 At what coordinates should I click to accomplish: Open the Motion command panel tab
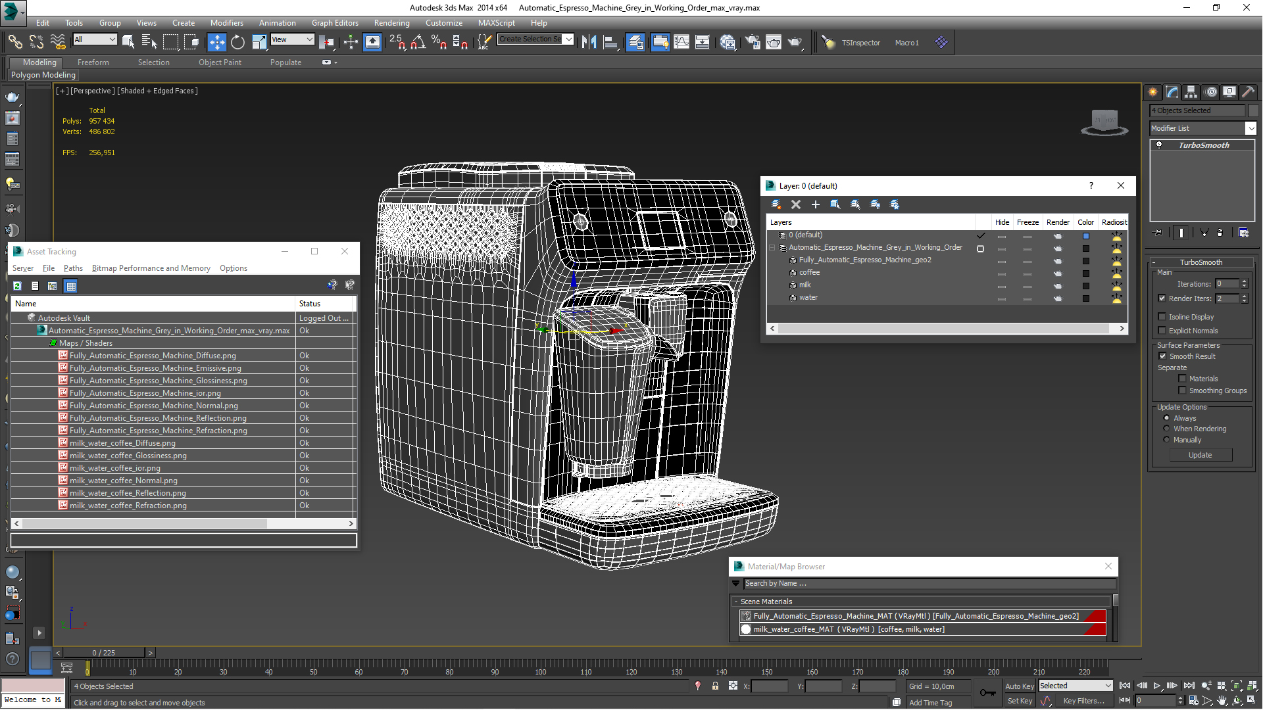tap(1211, 92)
